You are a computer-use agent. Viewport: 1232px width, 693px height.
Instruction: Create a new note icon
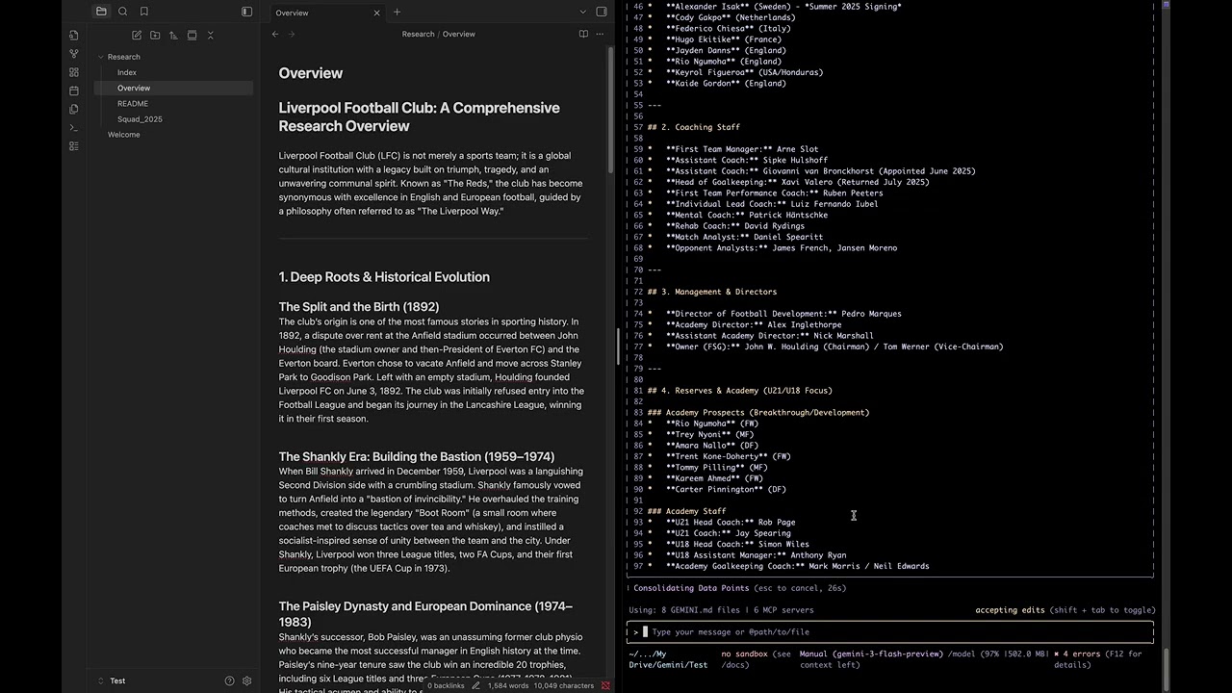click(x=137, y=35)
